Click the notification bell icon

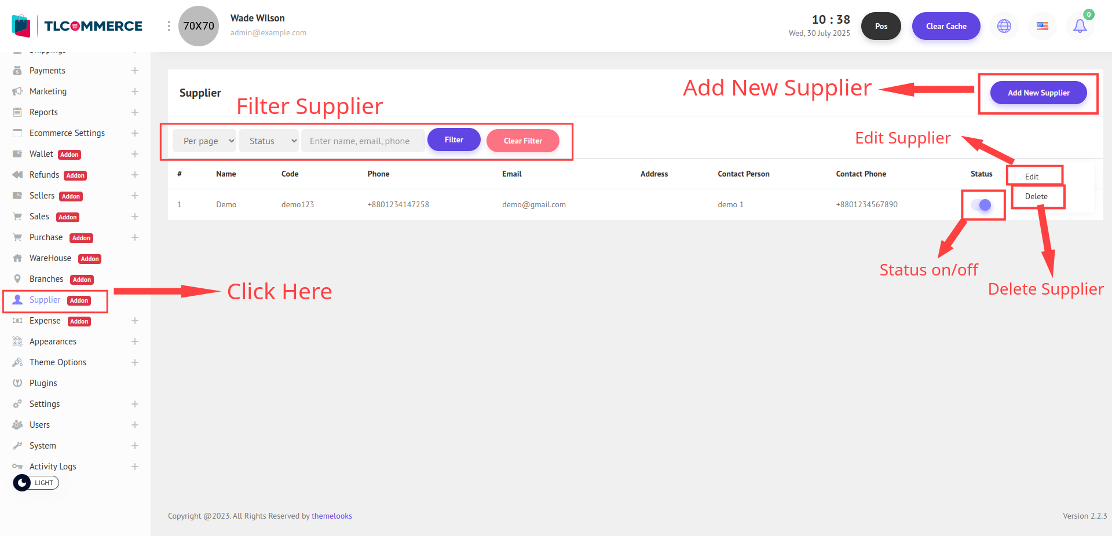pos(1080,26)
